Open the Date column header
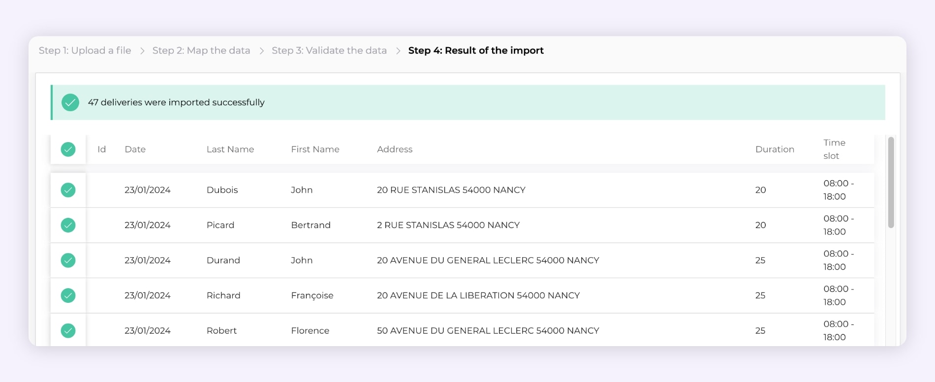 point(135,149)
